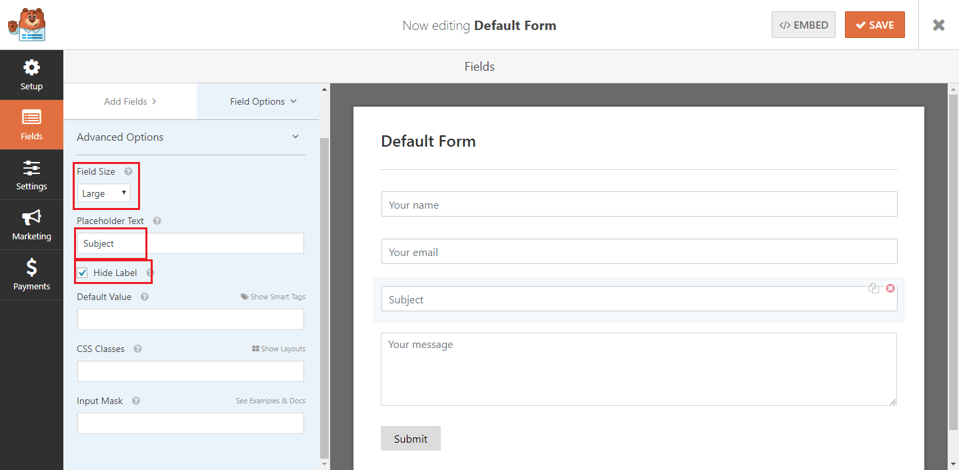Click the Embed button

click(x=803, y=25)
